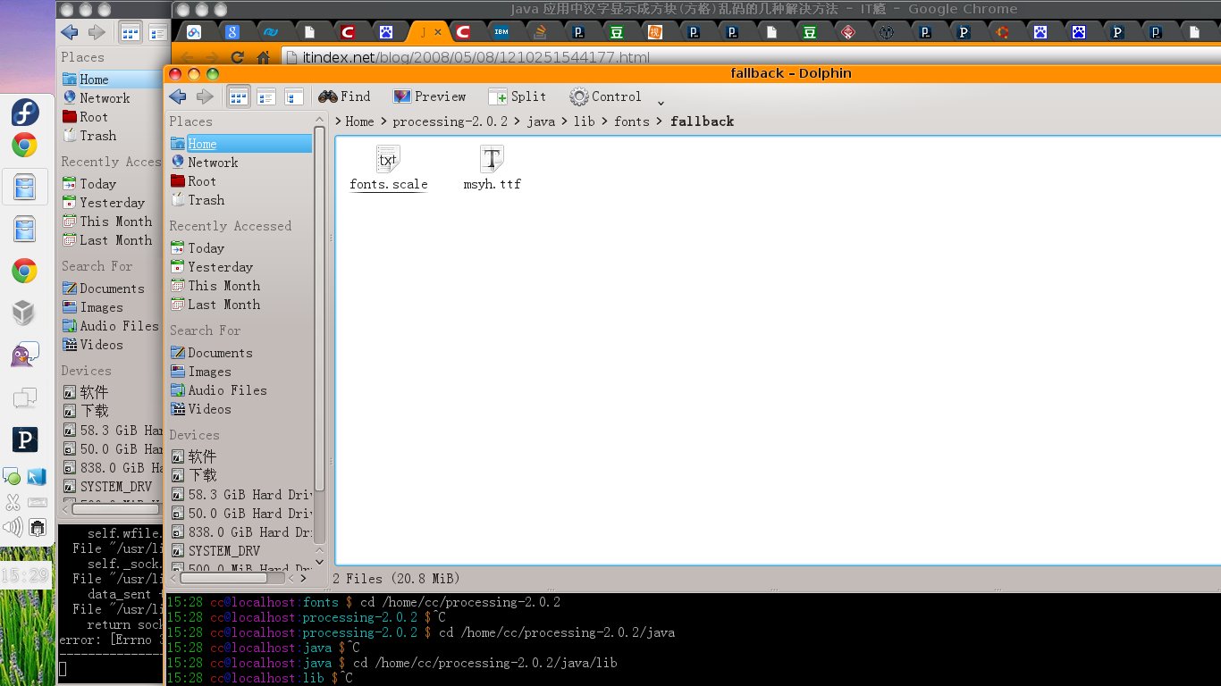
Task: Switch to the Stack Overflow tab in Chrome
Action: click(x=539, y=33)
